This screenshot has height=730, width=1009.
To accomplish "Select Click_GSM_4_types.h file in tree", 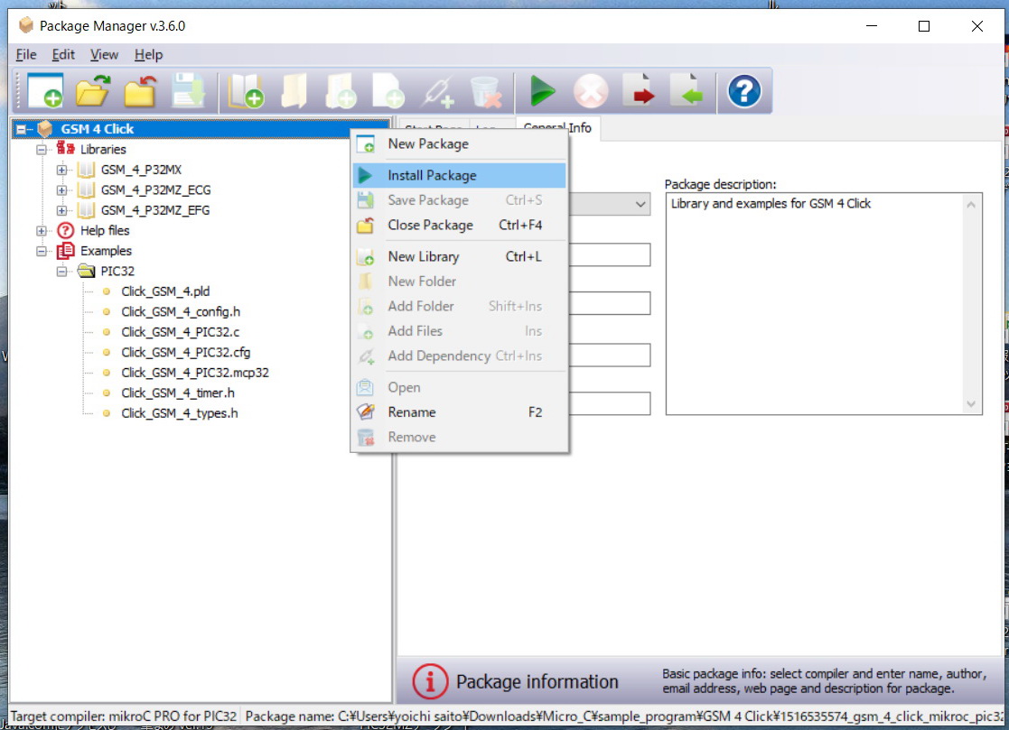I will point(180,413).
